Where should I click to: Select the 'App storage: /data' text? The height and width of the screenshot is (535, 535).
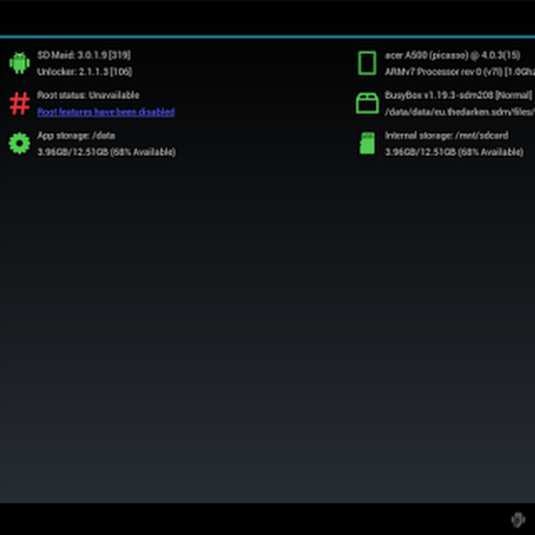tap(75, 136)
